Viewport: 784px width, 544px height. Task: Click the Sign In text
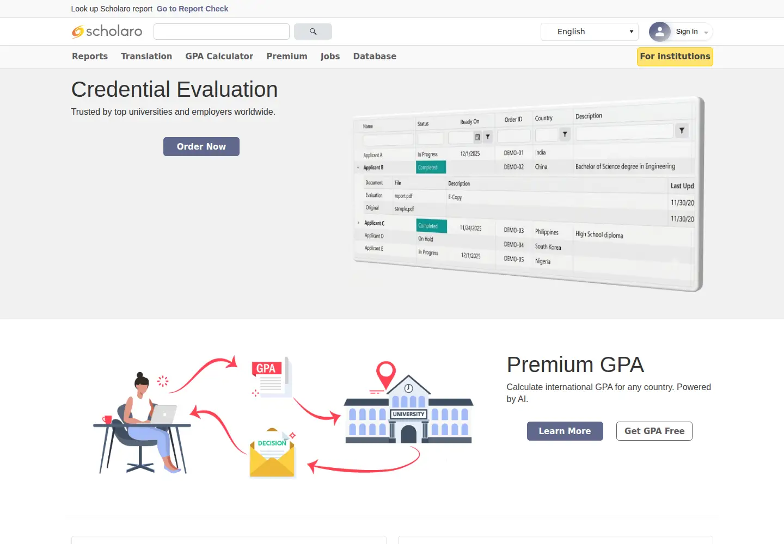pos(687,32)
